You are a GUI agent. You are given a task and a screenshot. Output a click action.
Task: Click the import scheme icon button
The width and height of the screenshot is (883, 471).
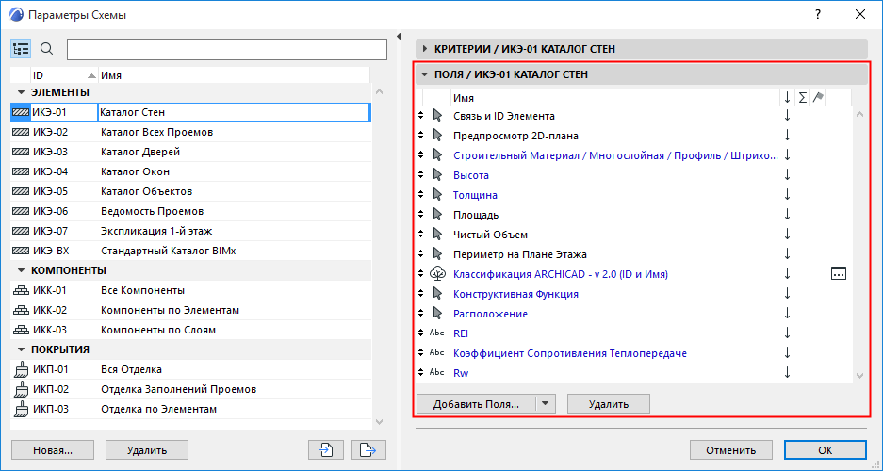click(326, 450)
